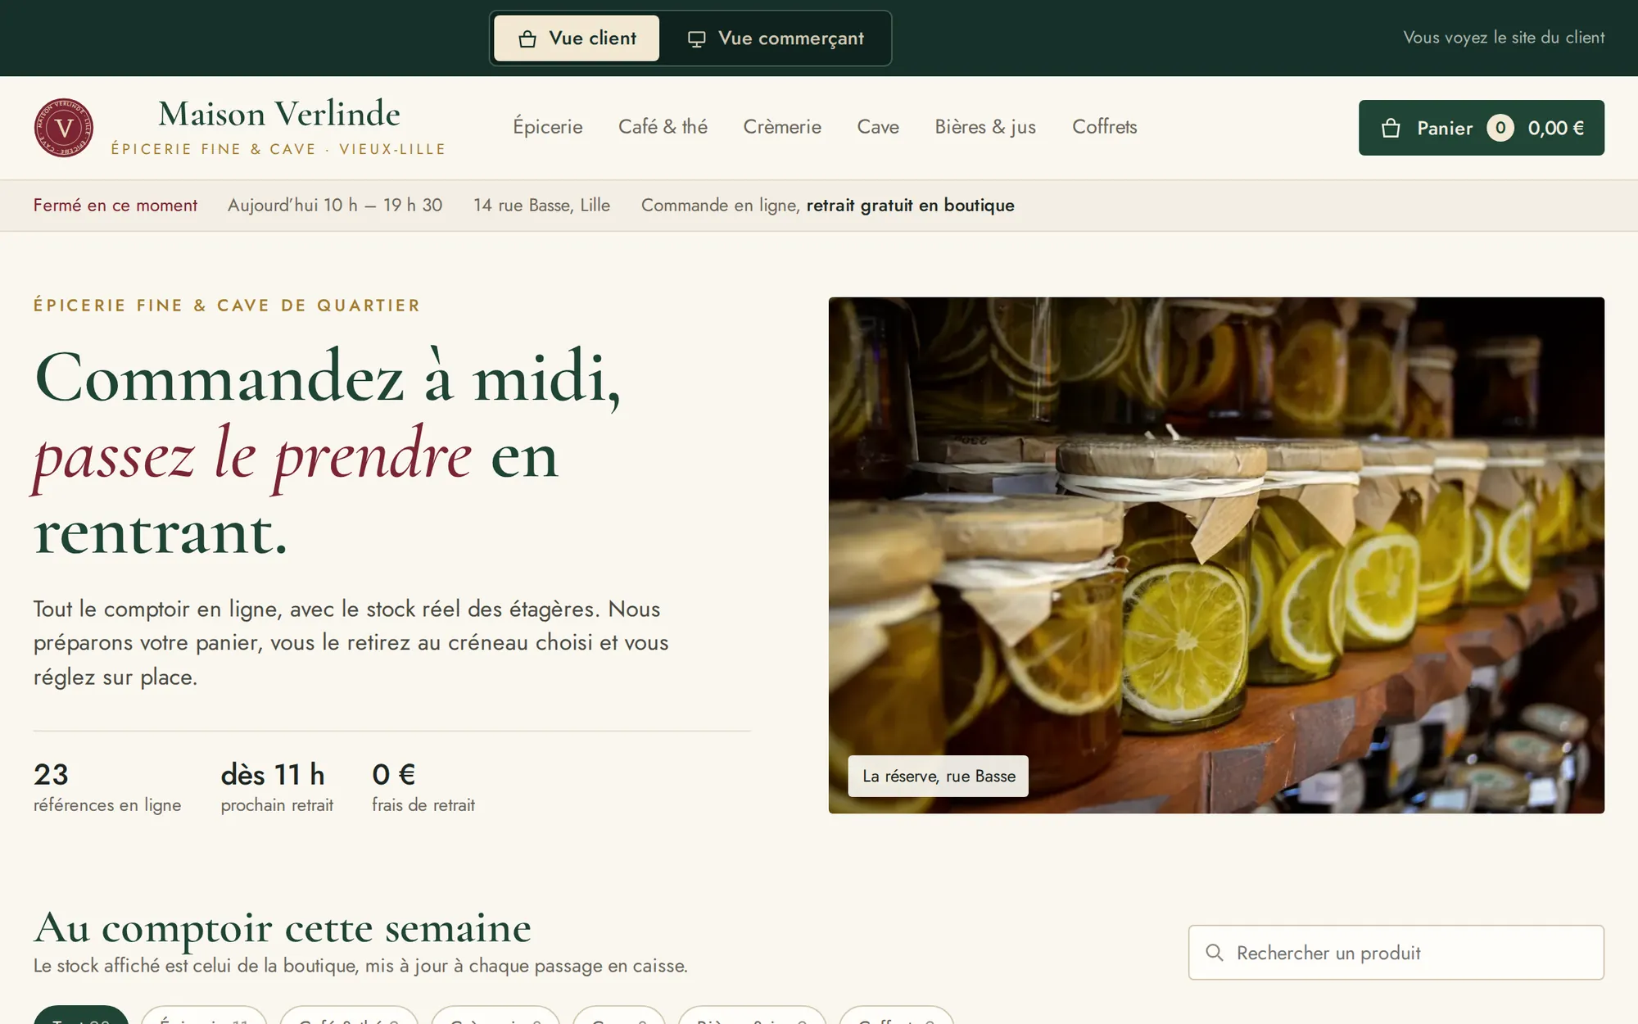Open the Bières & jus category
This screenshot has height=1024, width=1638.
click(x=985, y=127)
